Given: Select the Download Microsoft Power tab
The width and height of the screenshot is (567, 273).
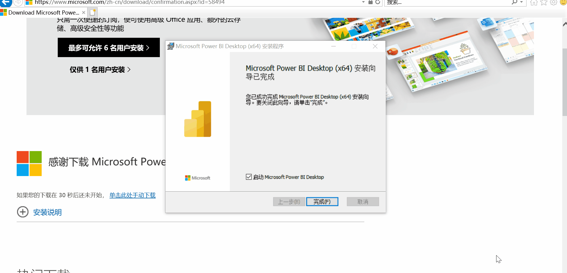Looking at the screenshot, I should click(x=42, y=12).
